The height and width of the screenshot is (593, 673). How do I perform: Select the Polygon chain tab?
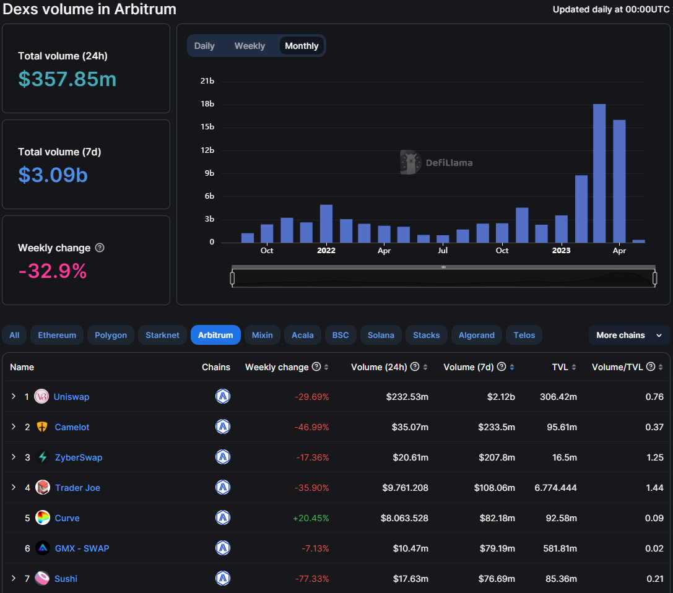111,335
